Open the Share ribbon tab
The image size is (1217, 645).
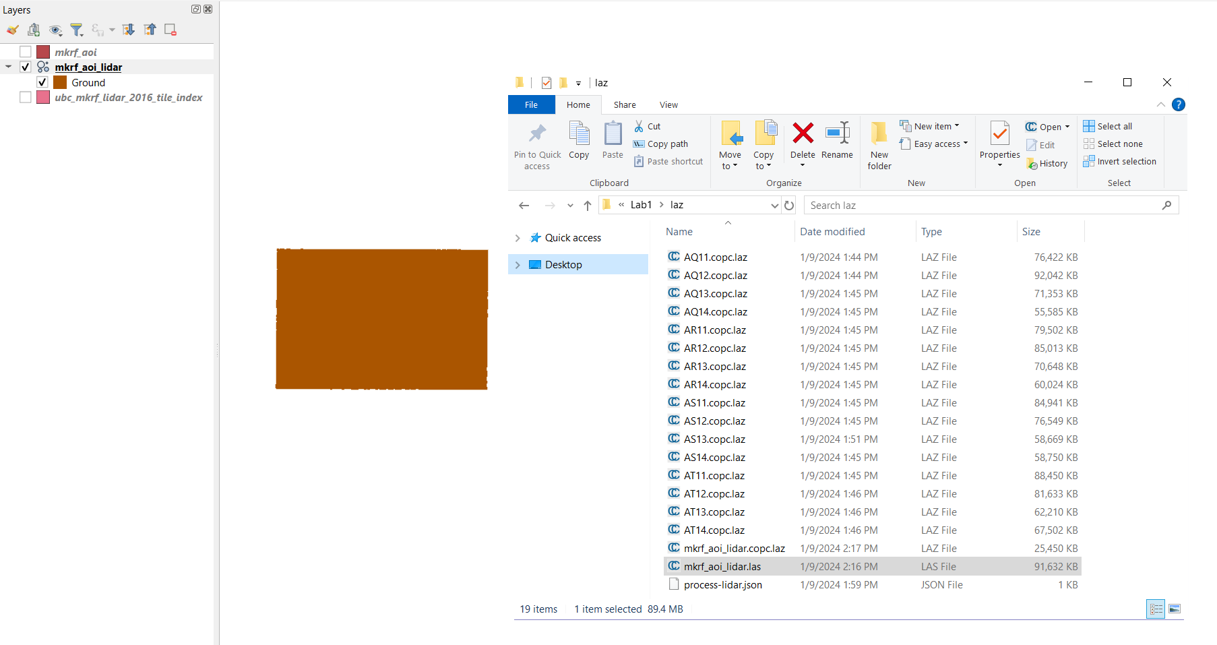tap(624, 104)
